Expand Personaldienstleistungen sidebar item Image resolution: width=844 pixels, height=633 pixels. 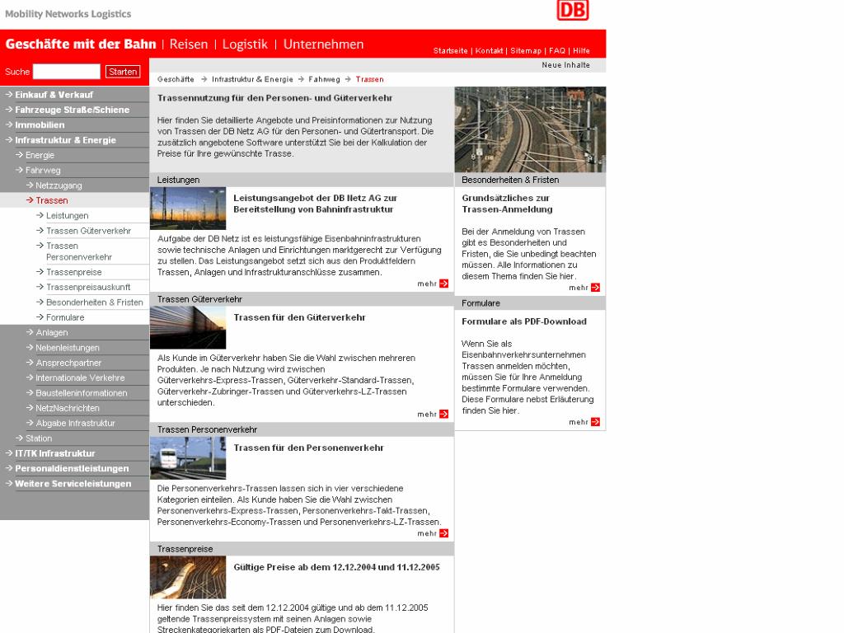74,468
